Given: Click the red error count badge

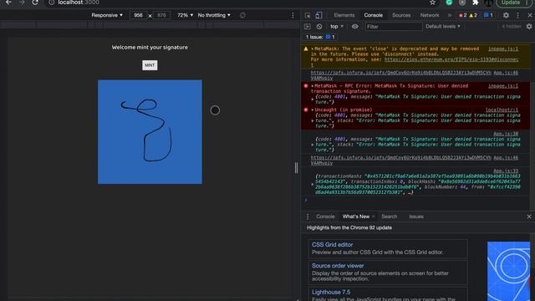Looking at the screenshot, I should tap(462, 15).
